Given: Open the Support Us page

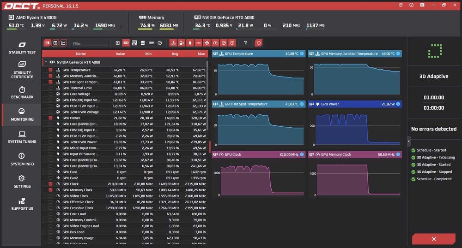Looking at the screenshot, I should [x=22, y=204].
